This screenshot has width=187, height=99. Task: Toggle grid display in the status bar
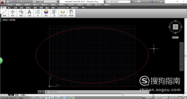pos(37,98)
